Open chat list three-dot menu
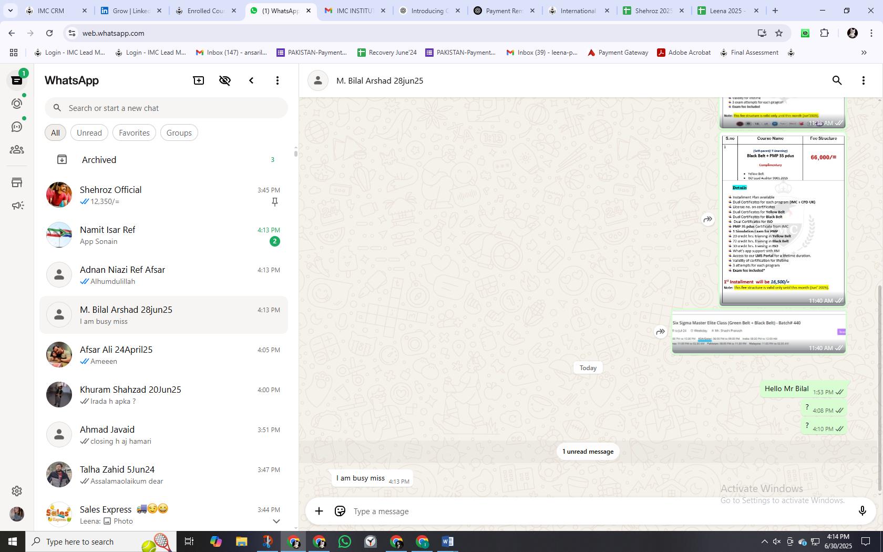Screen dimensions: 883x552 pos(278,80)
